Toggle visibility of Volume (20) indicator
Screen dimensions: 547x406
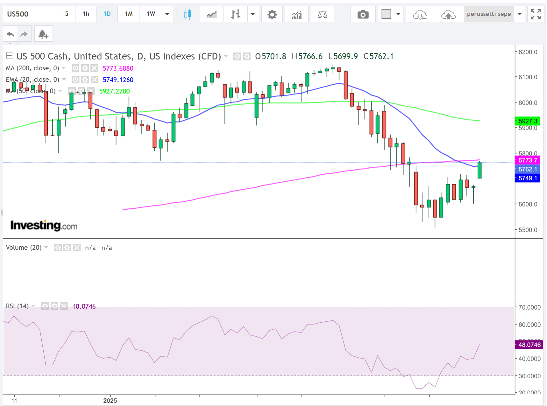coord(58,248)
